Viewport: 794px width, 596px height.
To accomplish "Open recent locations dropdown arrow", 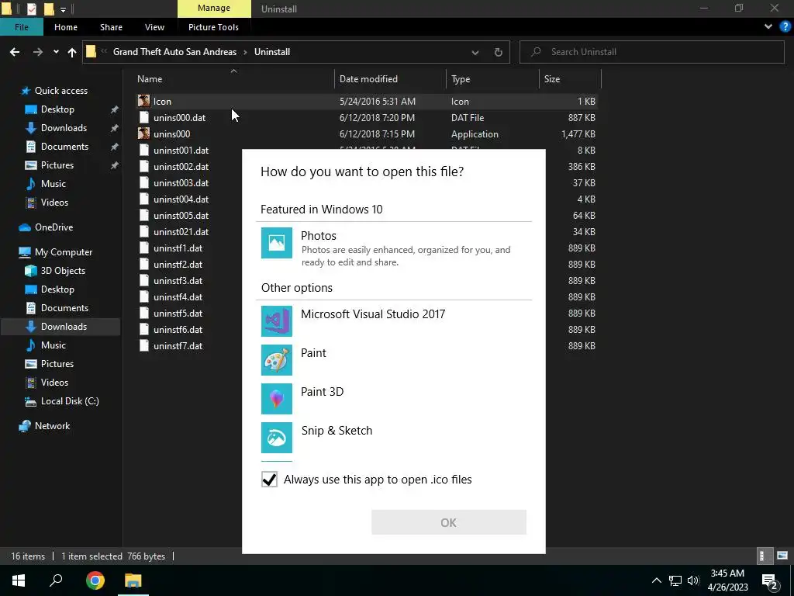I will [56, 52].
